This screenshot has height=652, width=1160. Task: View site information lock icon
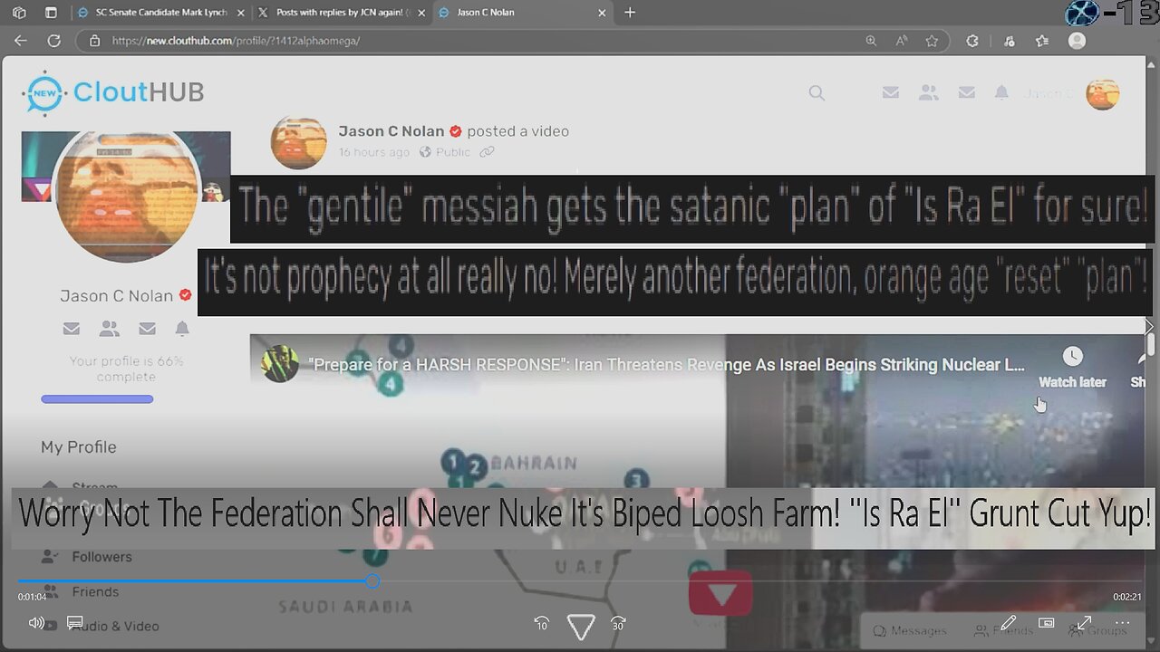click(x=94, y=41)
